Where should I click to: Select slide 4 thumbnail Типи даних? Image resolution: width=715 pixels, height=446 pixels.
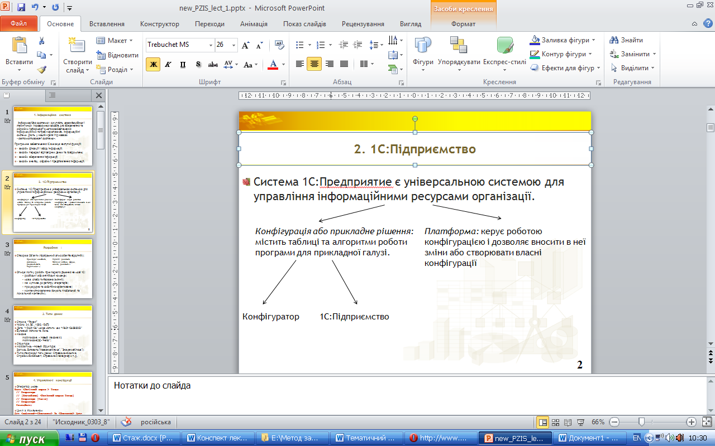click(x=53, y=334)
